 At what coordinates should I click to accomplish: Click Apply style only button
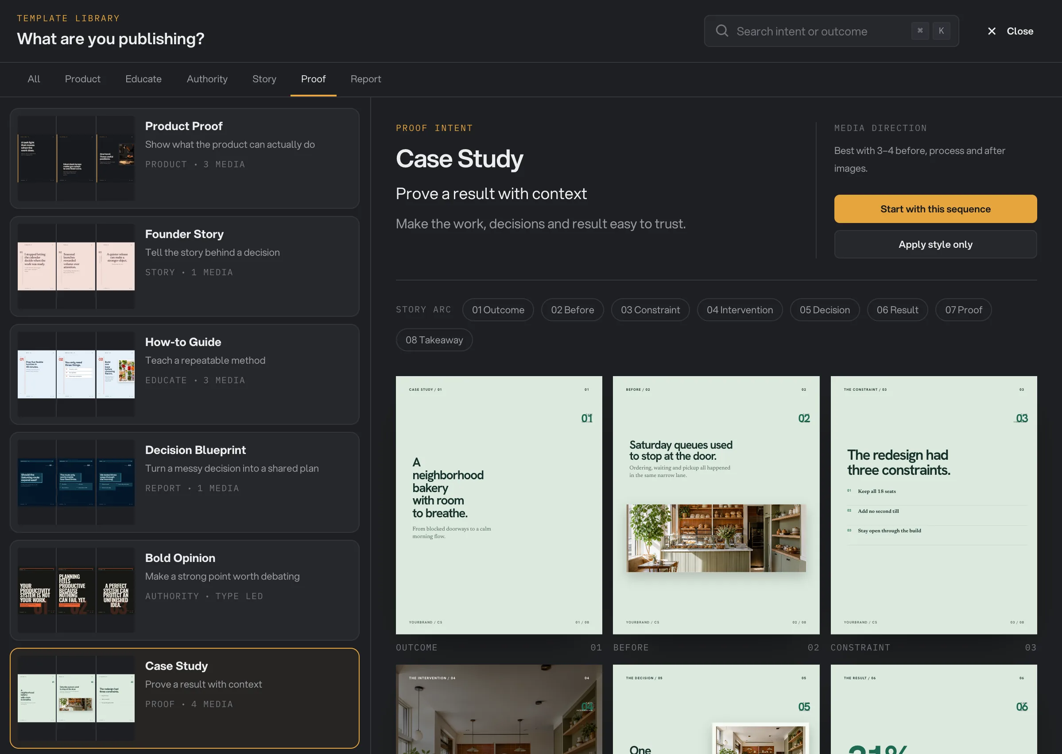click(935, 244)
